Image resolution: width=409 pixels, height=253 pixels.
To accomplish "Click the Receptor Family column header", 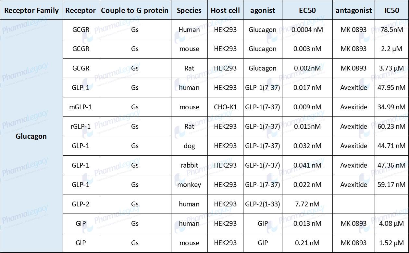I will pyautogui.click(x=31, y=10).
